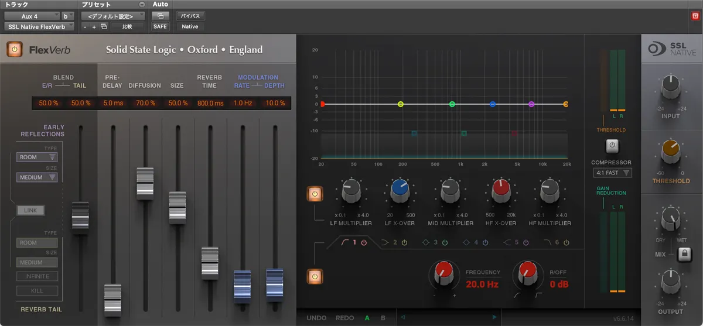Screen dimensions: 703x326
Task: Click the green EQ node on graph
Action: click(x=452, y=104)
